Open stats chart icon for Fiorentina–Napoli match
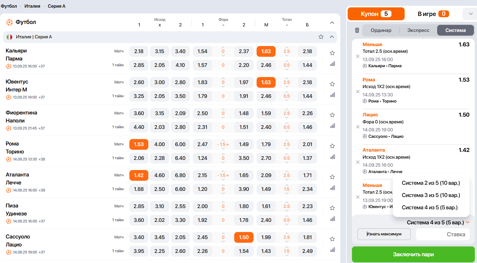The image size is (477, 263). [x=332, y=126]
